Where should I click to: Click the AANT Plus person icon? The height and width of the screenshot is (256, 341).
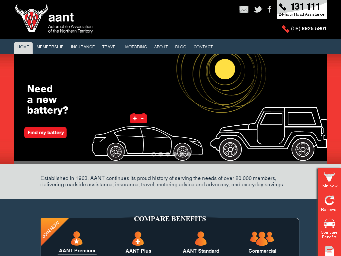[138, 238]
